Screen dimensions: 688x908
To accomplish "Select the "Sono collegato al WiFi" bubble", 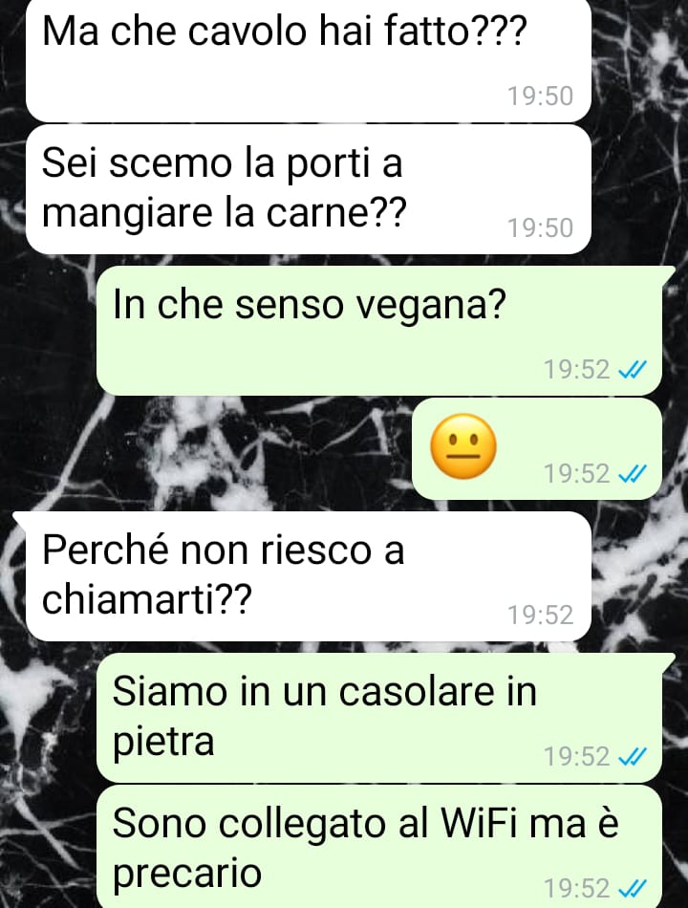I will pos(378,846).
